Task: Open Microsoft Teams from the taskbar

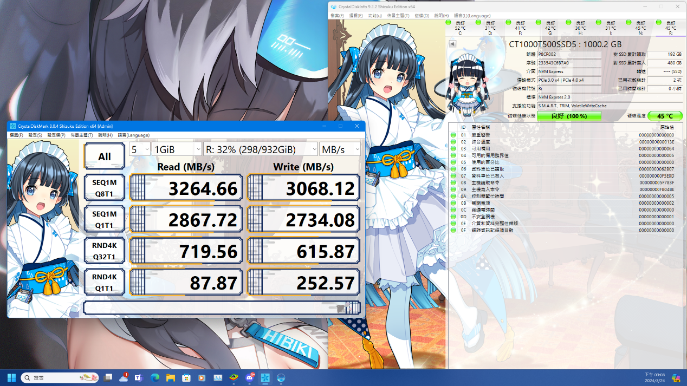Action: click(139, 377)
